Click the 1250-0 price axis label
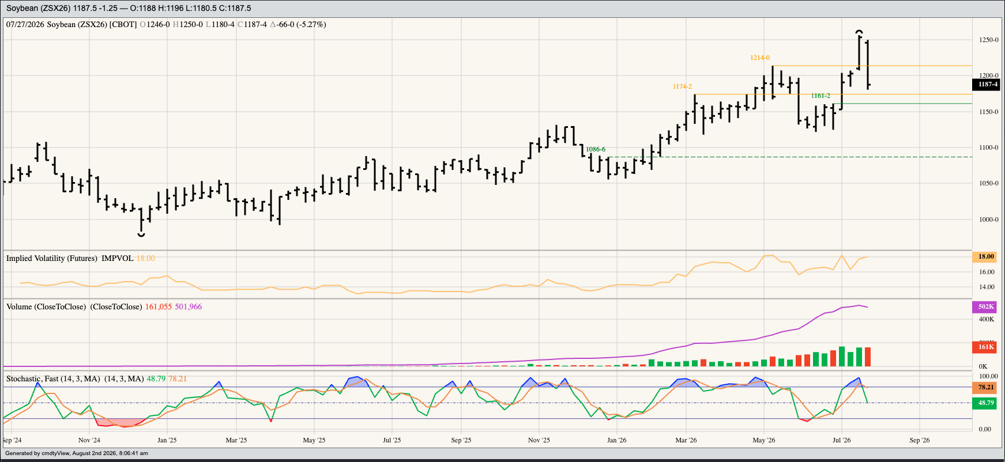 [x=988, y=40]
